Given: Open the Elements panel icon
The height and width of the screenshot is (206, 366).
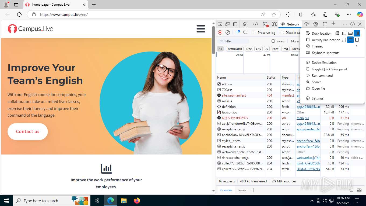Looking at the screenshot, I should click(256, 24).
